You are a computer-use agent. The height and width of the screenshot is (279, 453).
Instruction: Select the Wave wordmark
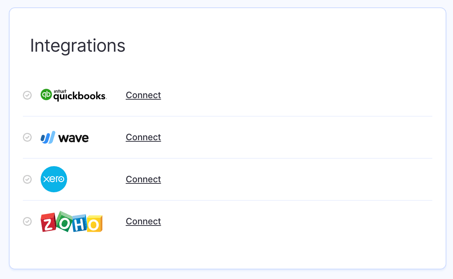74,137
